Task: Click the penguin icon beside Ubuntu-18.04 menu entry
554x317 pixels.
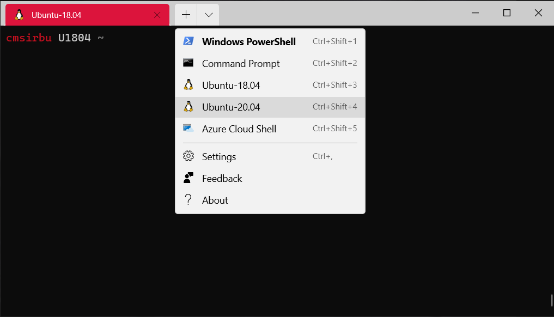Action: [x=188, y=85]
